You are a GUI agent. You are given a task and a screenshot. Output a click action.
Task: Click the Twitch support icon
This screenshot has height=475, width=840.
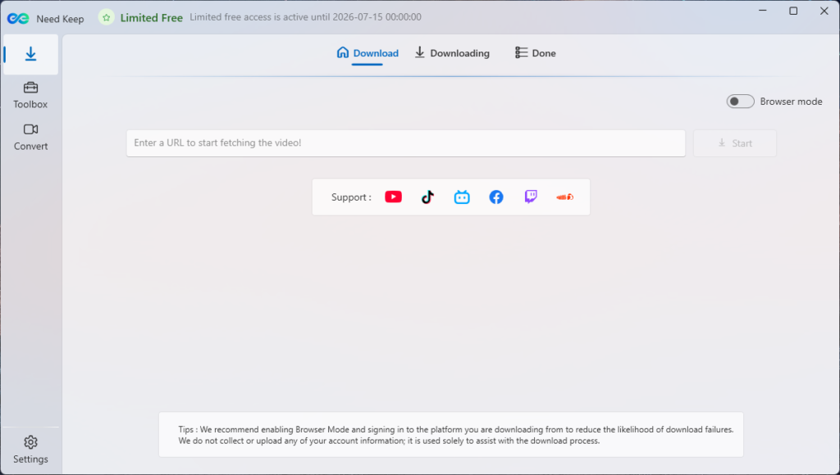pos(531,197)
